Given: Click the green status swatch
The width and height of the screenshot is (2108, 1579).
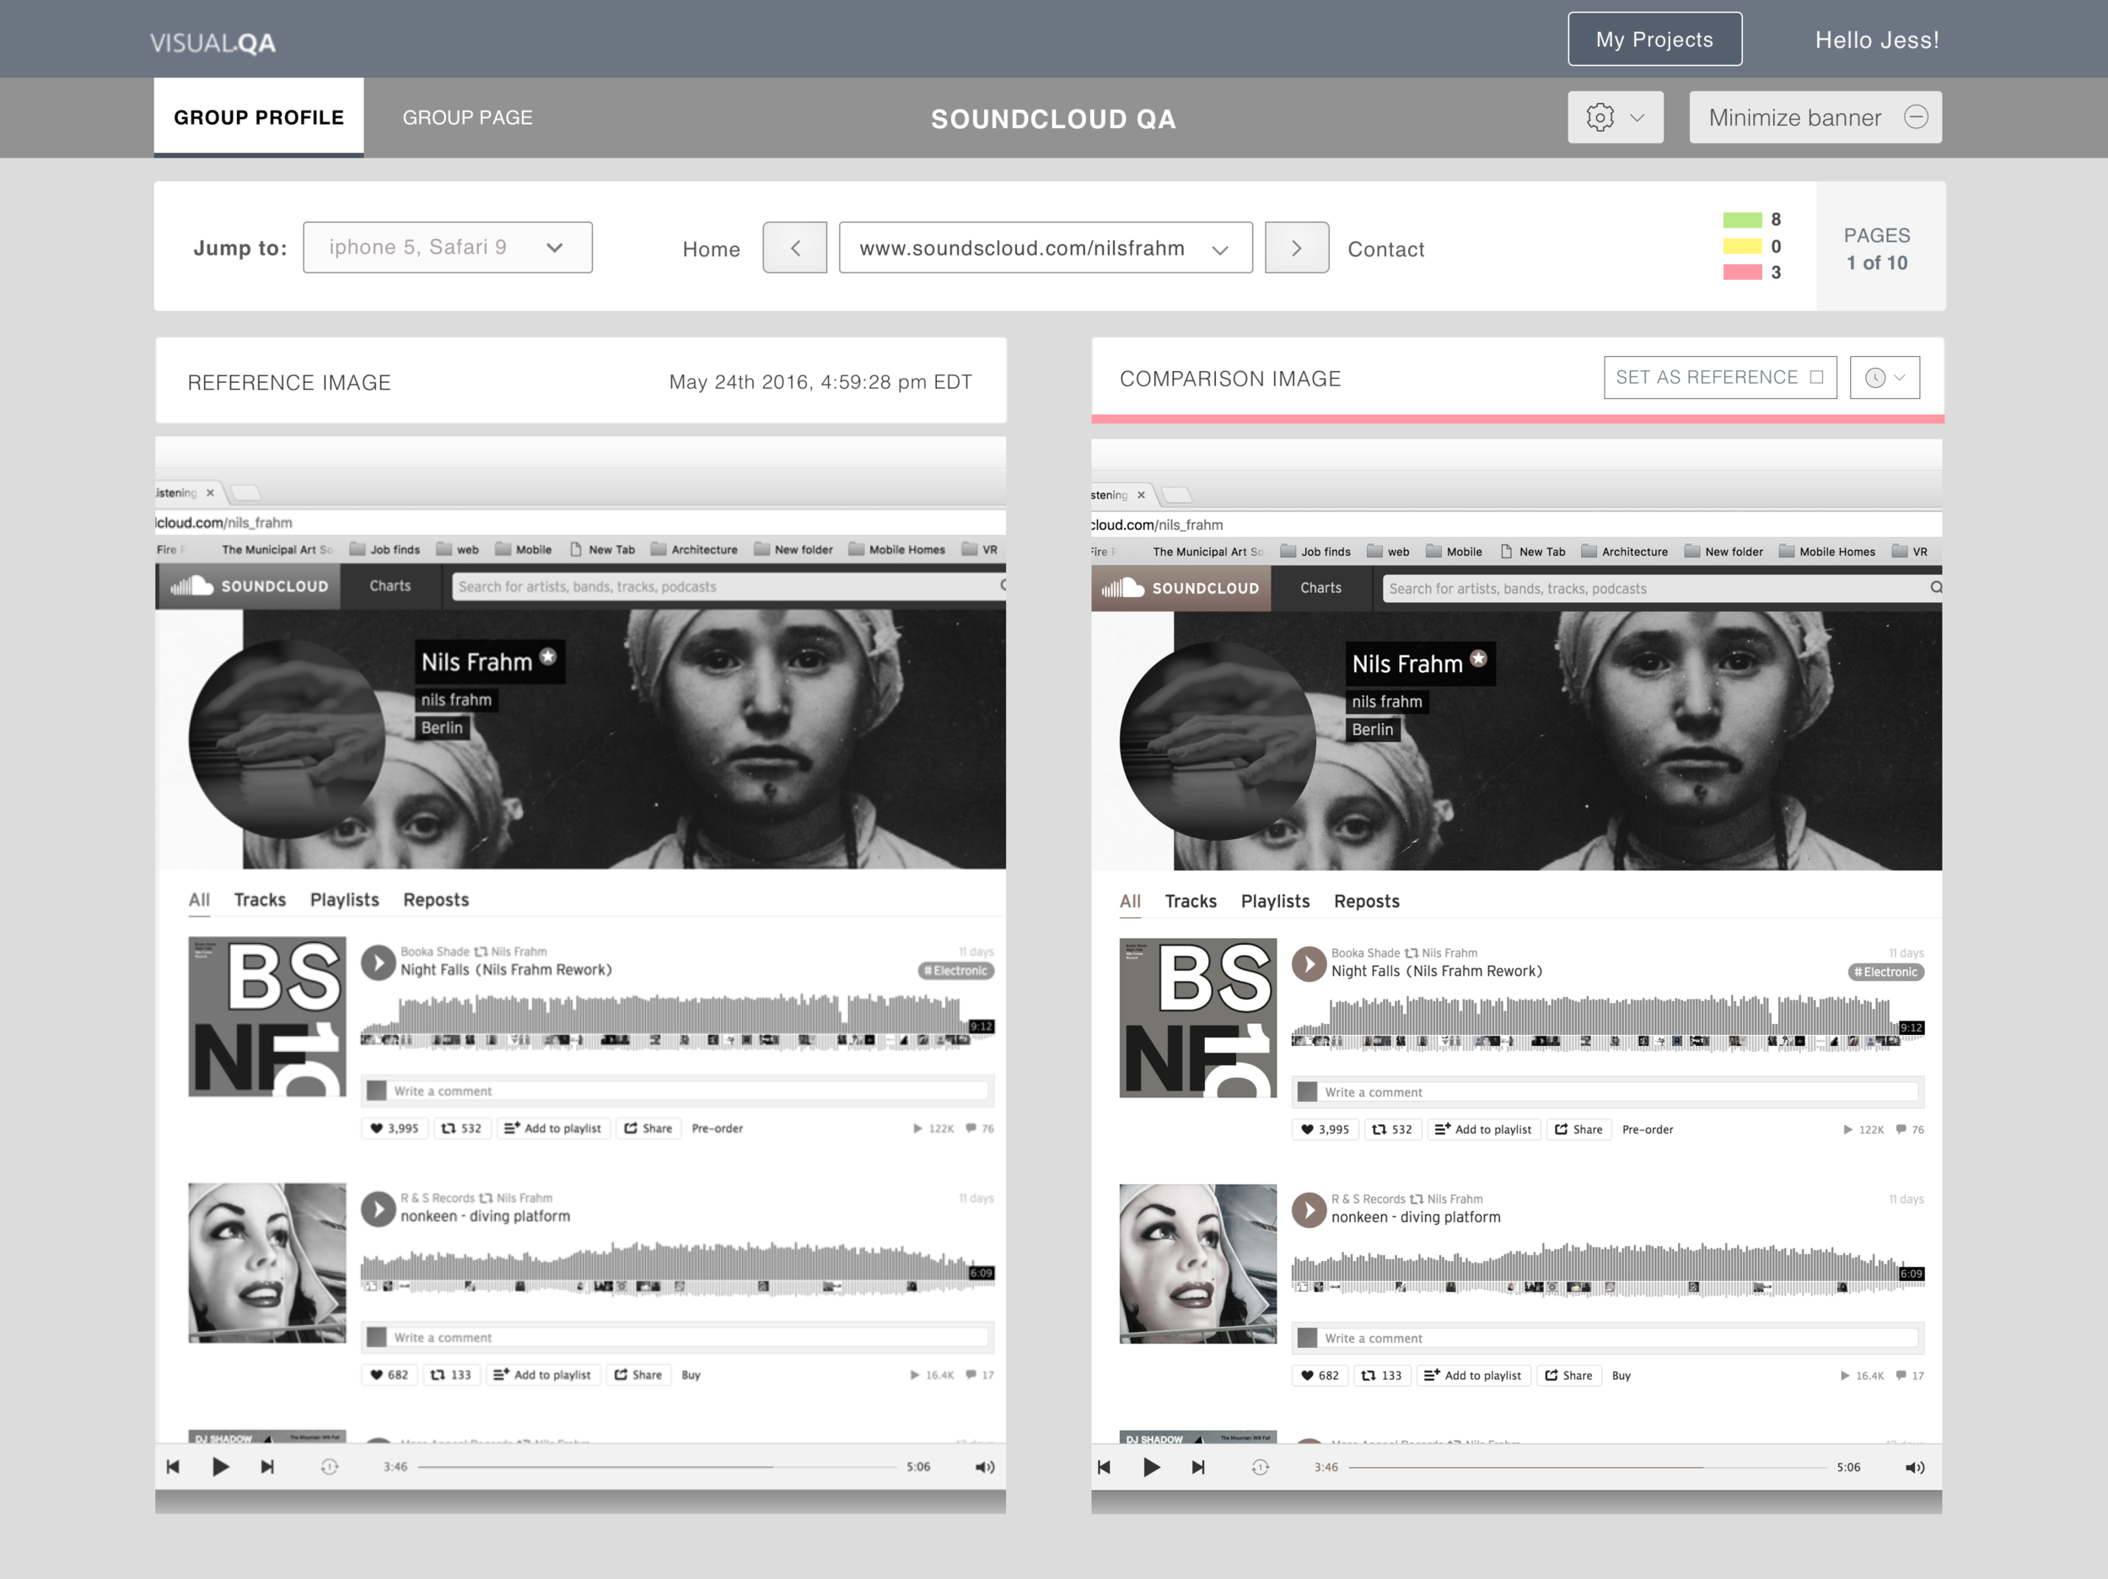Looking at the screenshot, I should coord(1742,220).
